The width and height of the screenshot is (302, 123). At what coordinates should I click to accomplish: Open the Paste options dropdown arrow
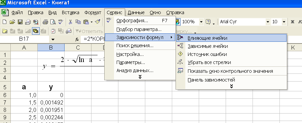click(x=92, y=22)
